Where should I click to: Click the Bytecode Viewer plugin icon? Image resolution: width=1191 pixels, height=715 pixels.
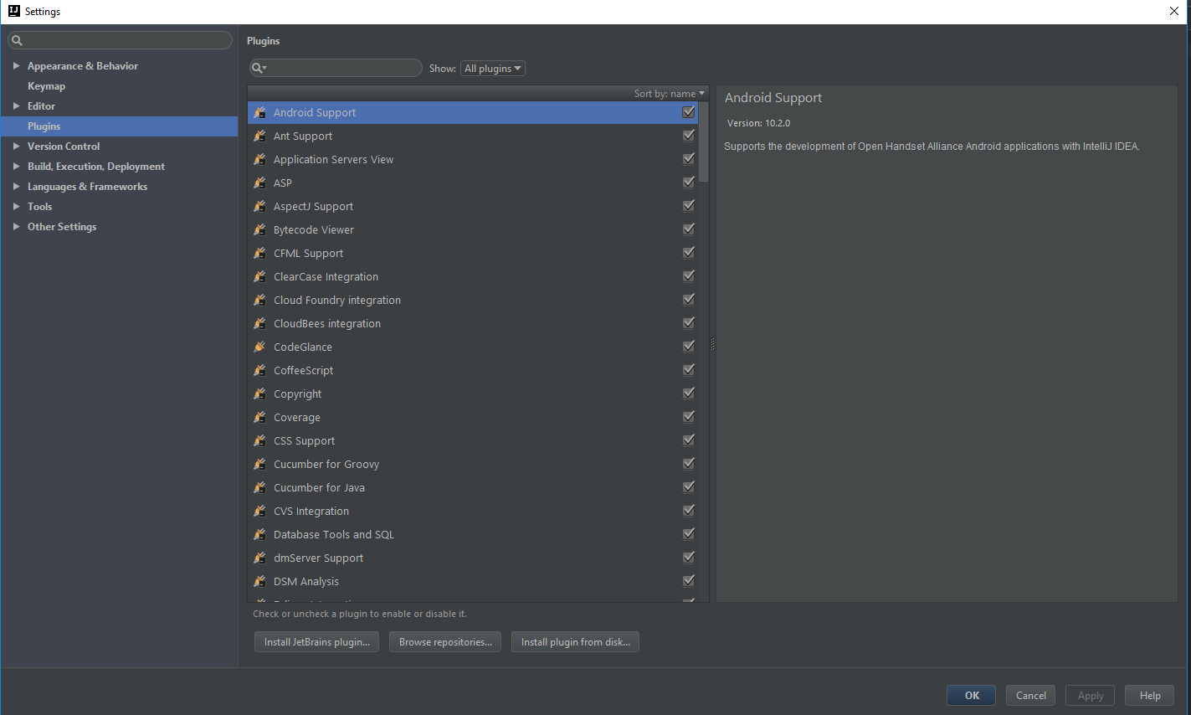[x=260, y=229]
